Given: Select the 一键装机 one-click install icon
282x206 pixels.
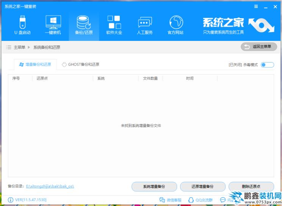Looking at the screenshot, I should pyautogui.click(x=53, y=25).
